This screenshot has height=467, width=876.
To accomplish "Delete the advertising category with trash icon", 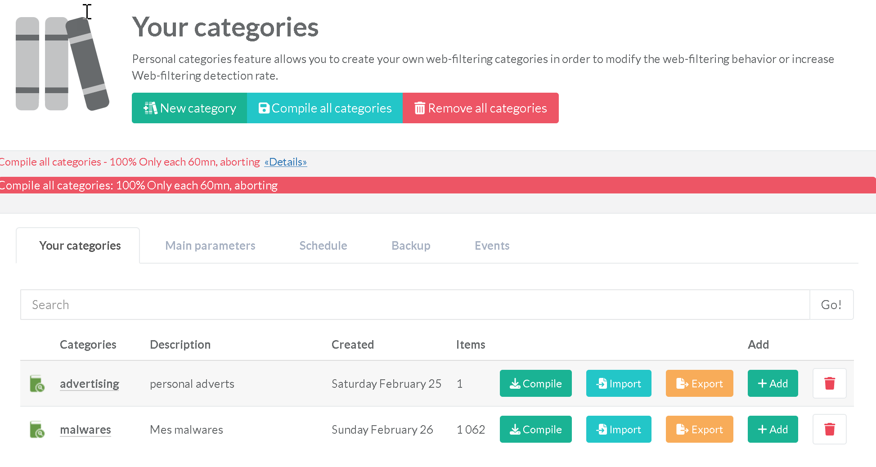I will point(829,384).
